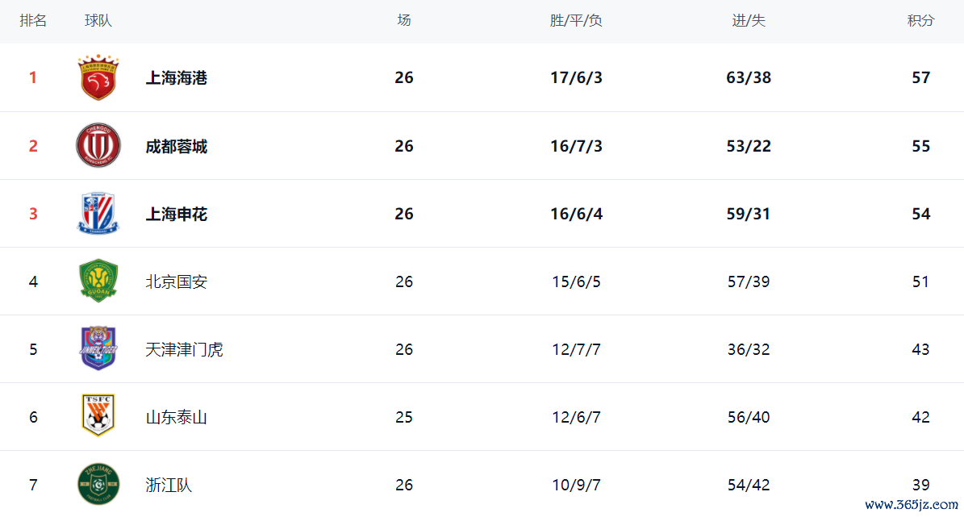
Task: Select the 天津津门虎 team name
Action: (184, 349)
